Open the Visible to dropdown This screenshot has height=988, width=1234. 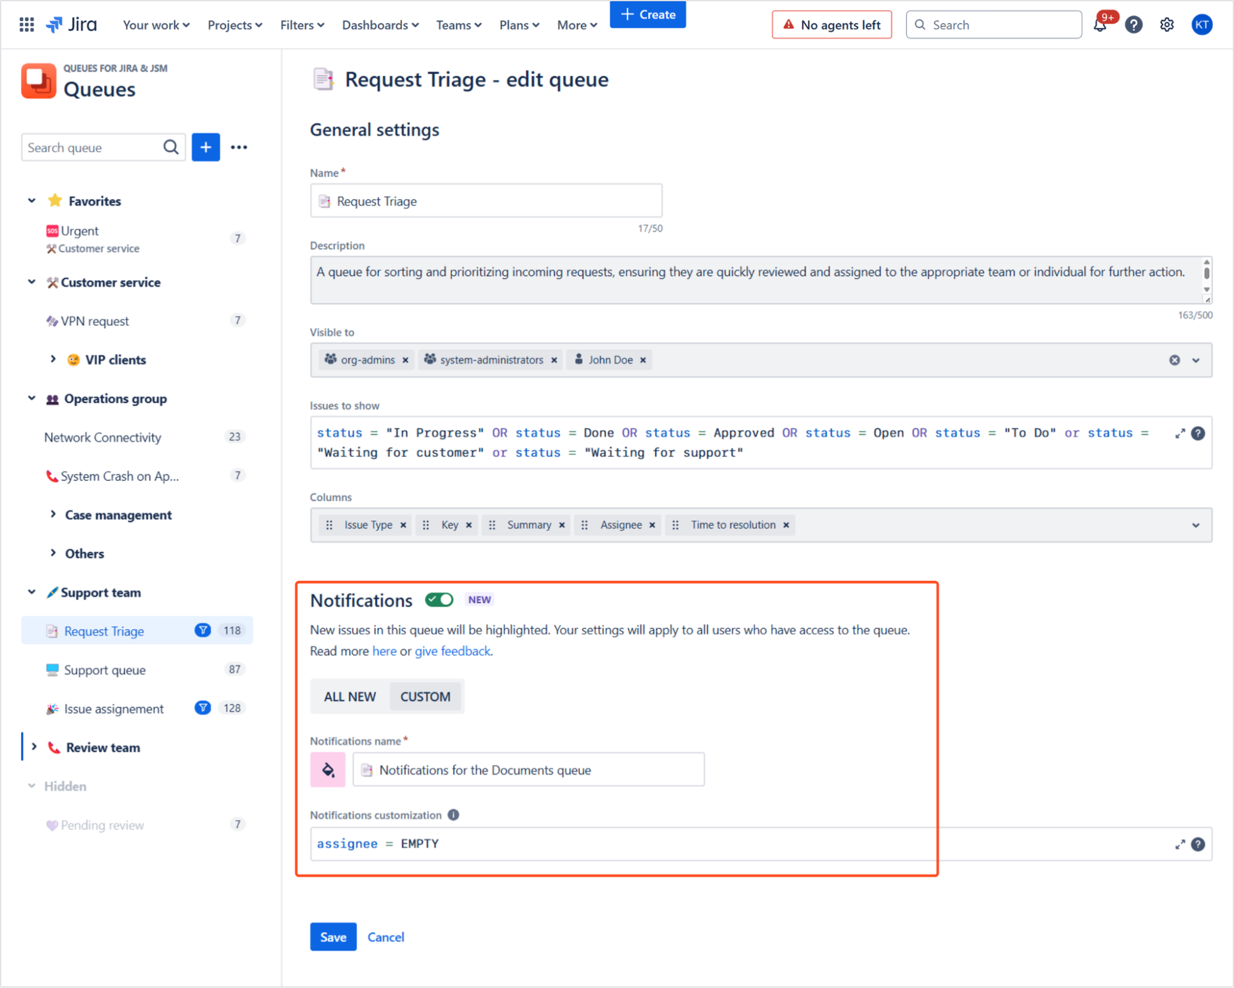point(1196,360)
